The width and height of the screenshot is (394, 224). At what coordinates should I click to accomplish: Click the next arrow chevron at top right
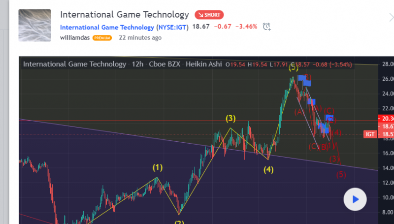390,16
